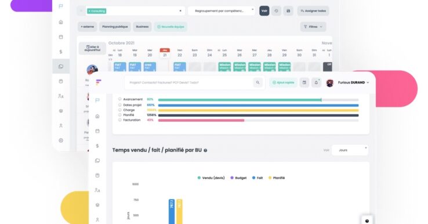The height and width of the screenshot is (224, 428).
Task: Select the Business tab
Action: click(142, 27)
